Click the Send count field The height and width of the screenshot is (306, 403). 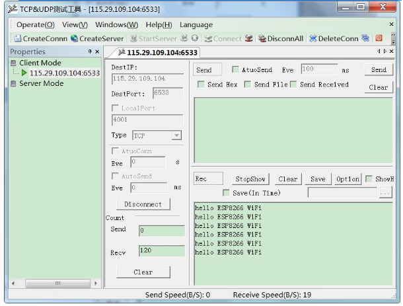point(162,231)
